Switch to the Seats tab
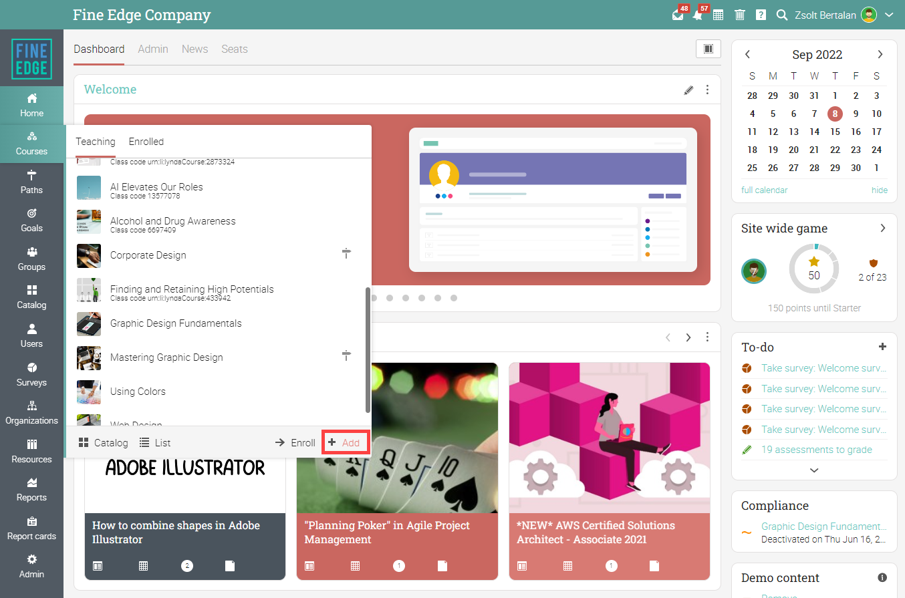The height and width of the screenshot is (598, 905). 235,49
